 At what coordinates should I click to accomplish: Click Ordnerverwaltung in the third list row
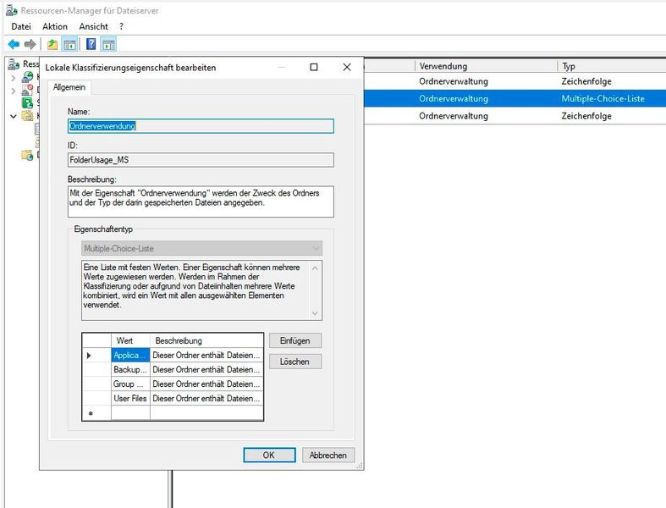click(x=454, y=116)
